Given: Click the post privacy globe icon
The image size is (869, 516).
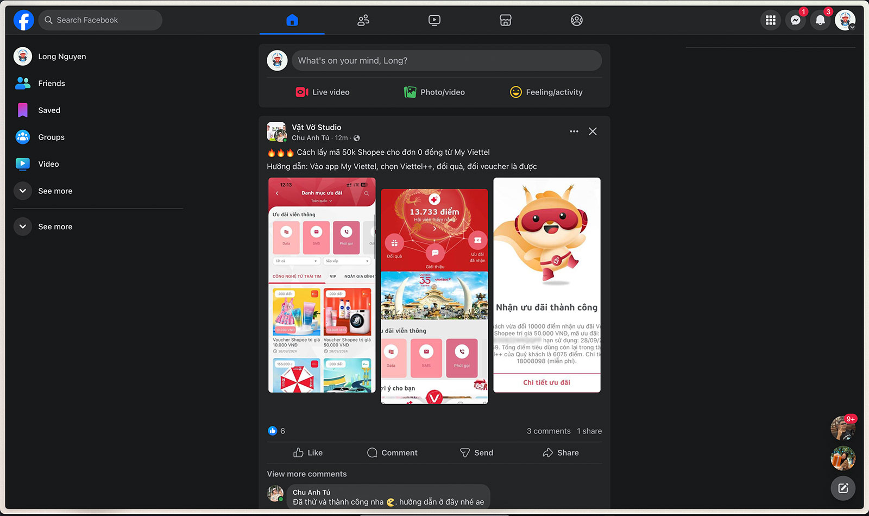Looking at the screenshot, I should [357, 138].
